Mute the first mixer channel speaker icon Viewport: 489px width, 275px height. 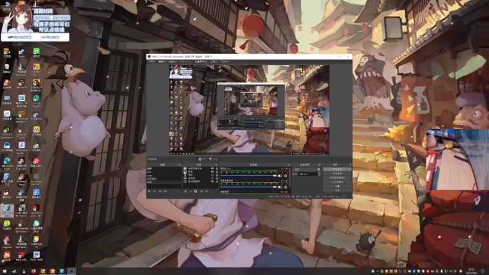[x=280, y=176]
